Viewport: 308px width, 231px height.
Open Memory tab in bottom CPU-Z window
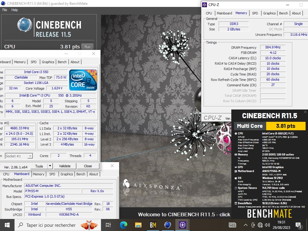click(38, 174)
